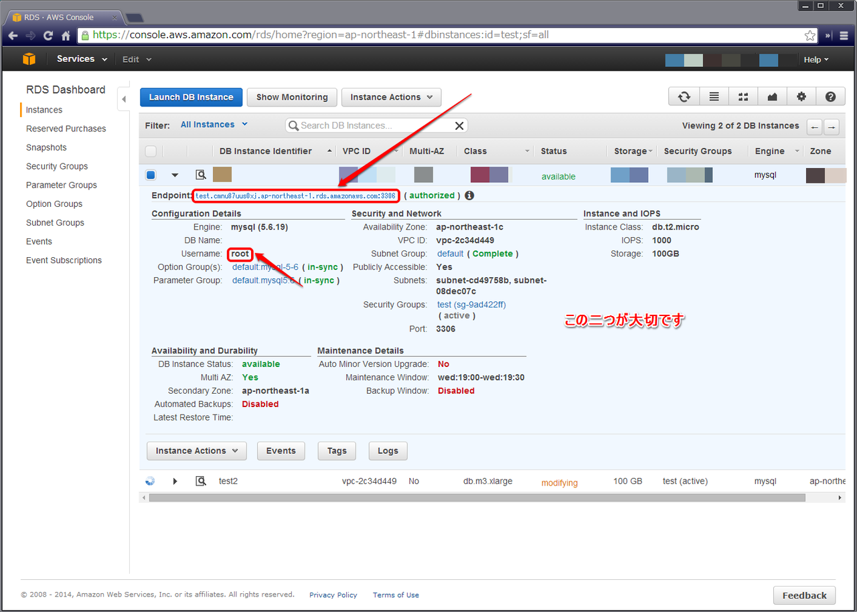The width and height of the screenshot is (857, 612).
Task: Click the browser address bar
Action: [x=447, y=35]
